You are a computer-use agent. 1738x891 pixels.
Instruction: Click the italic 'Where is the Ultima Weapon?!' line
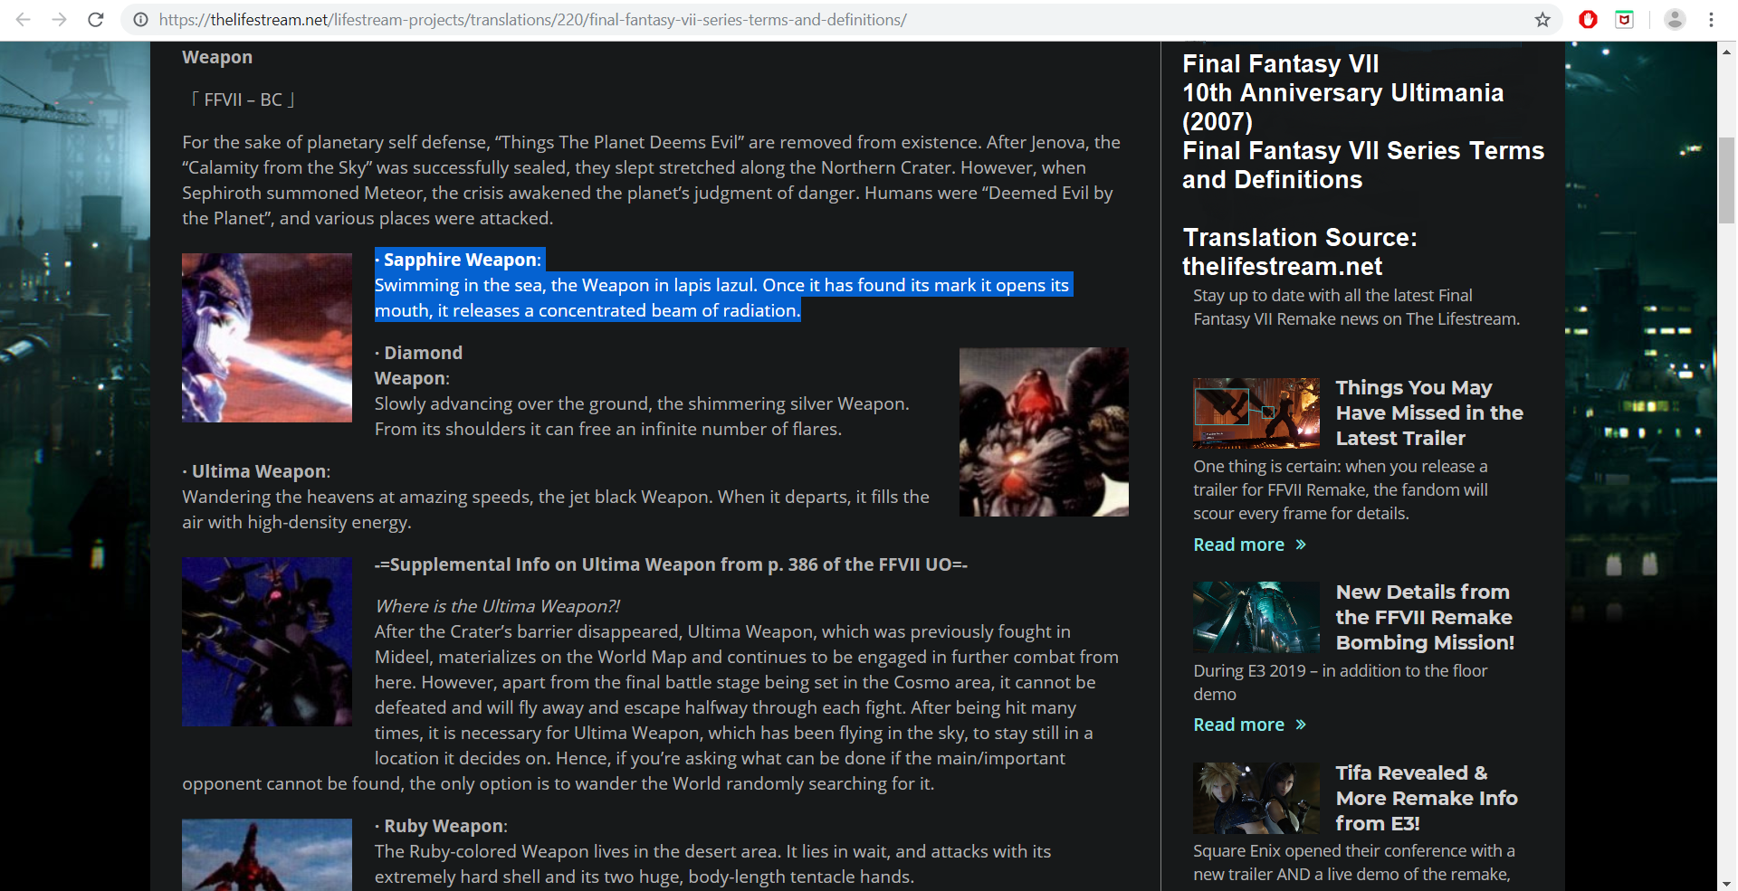(497, 606)
